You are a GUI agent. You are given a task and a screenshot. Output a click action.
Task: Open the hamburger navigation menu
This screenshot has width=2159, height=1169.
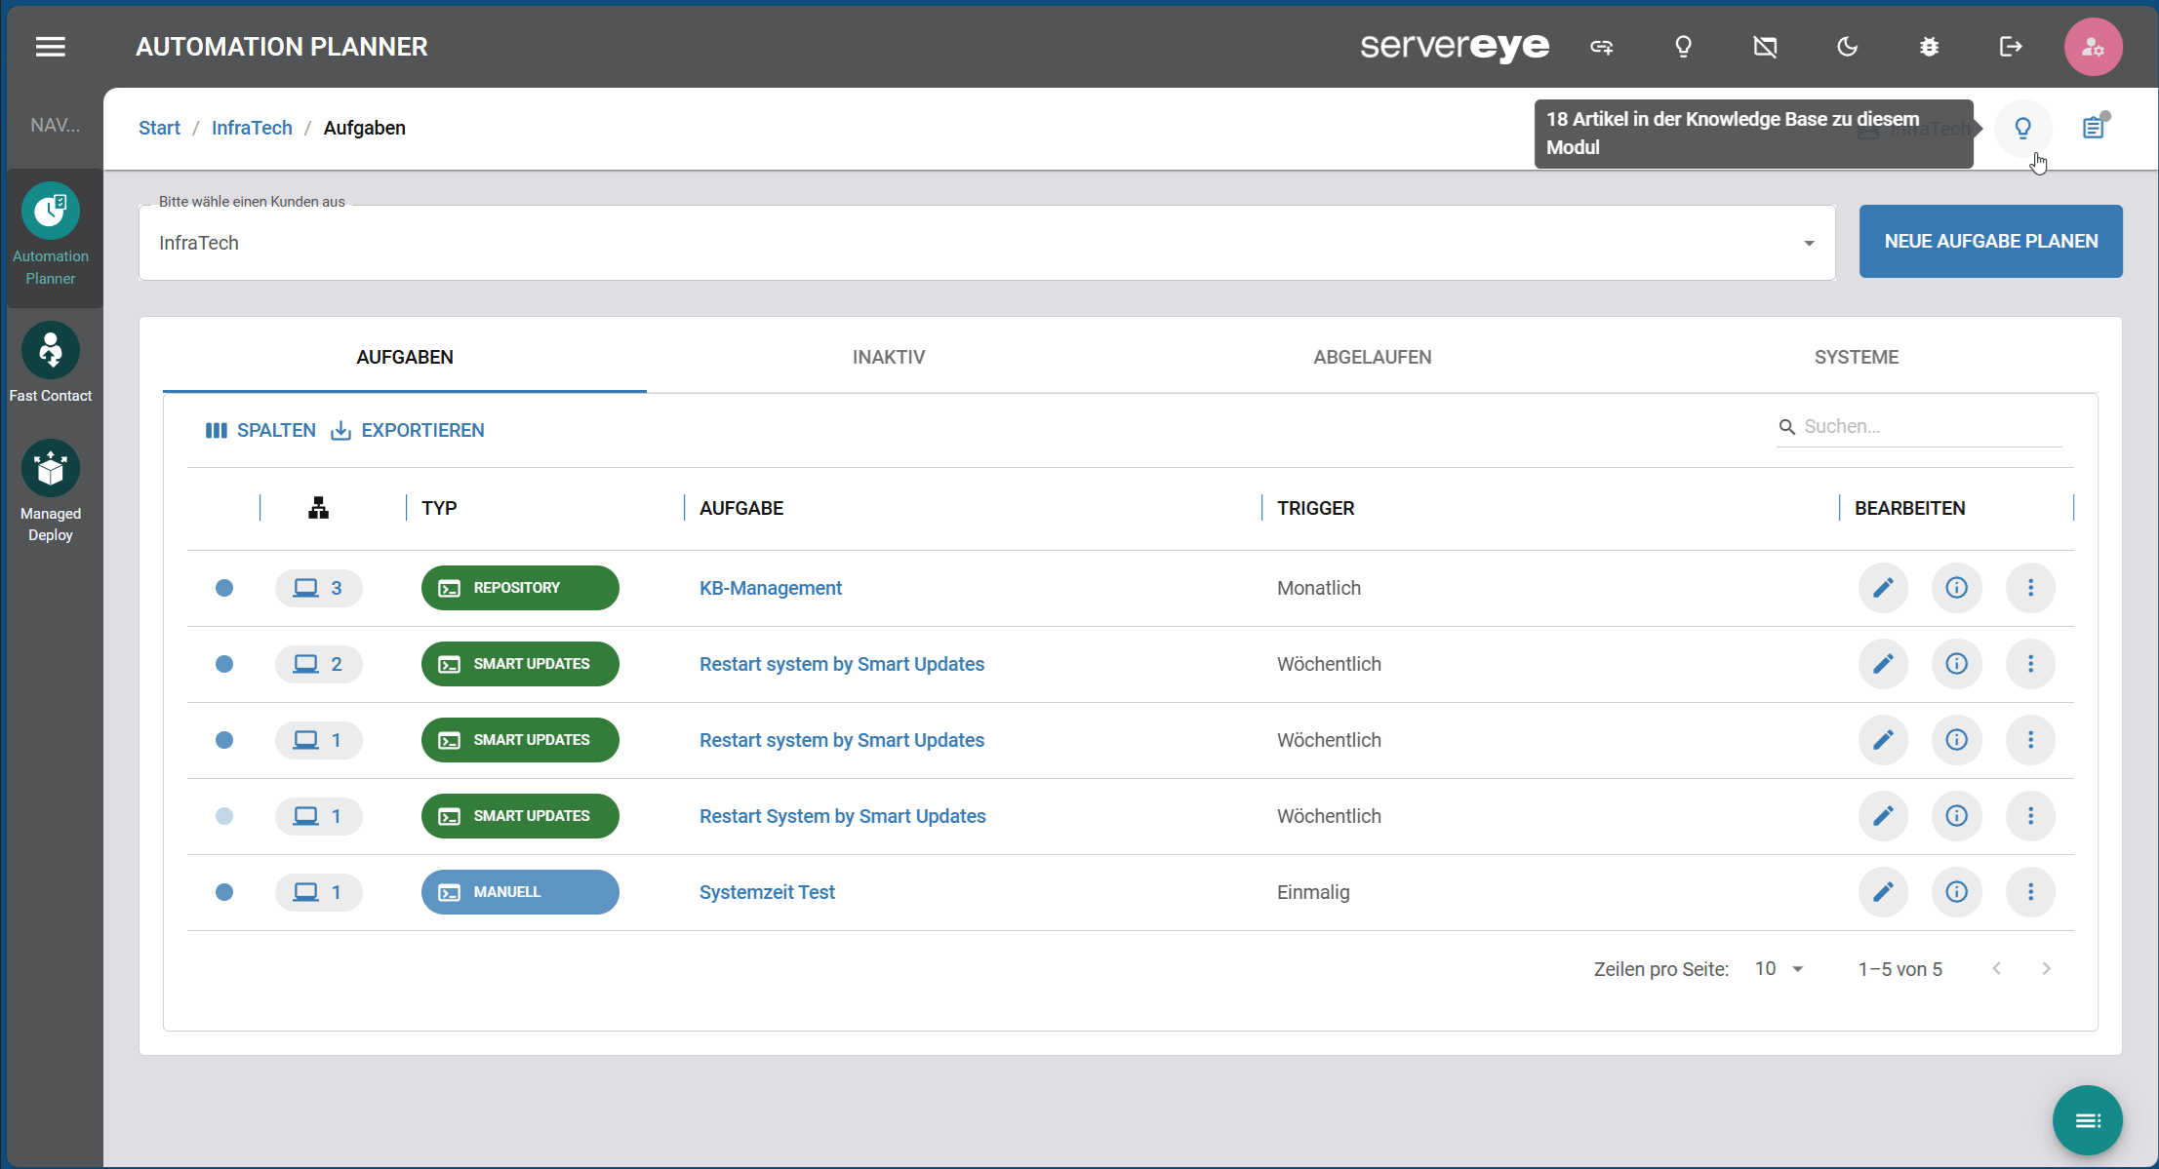pyautogui.click(x=51, y=47)
